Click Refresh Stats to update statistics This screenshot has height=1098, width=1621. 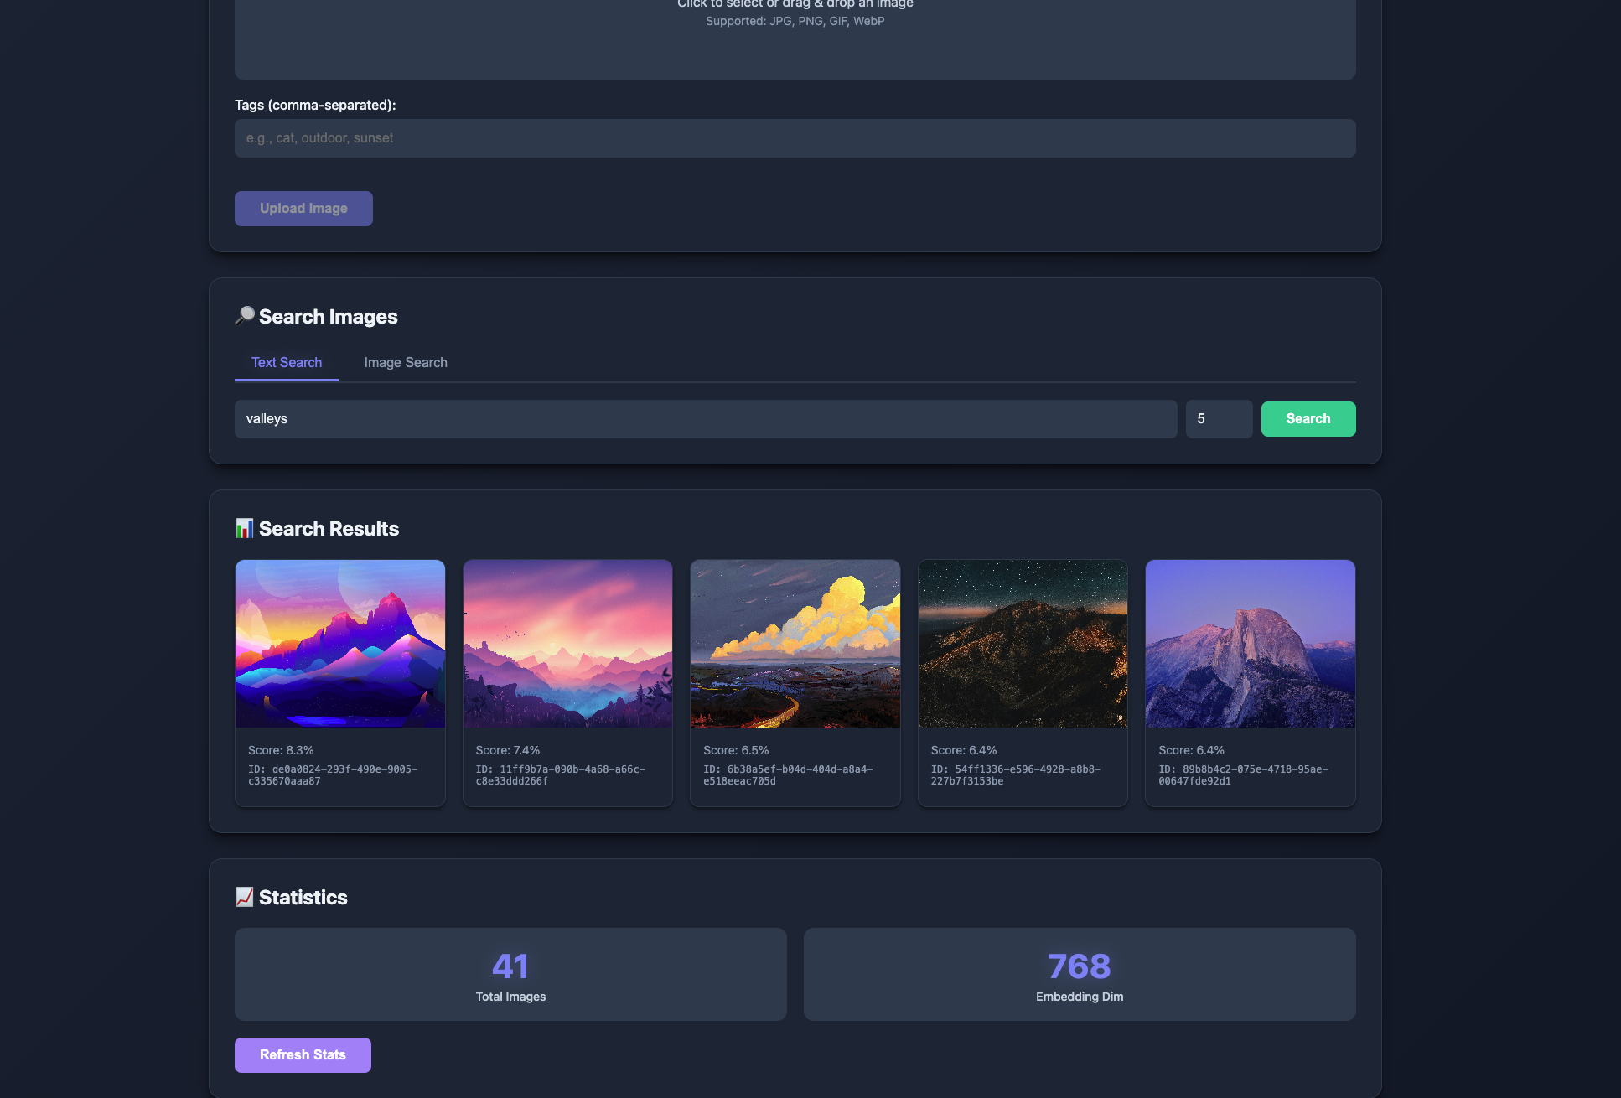[303, 1054]
